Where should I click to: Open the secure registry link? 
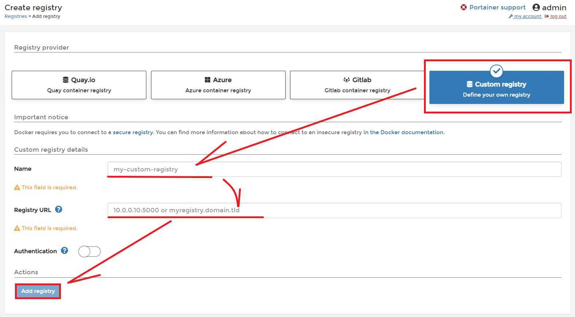click(133, 132)
